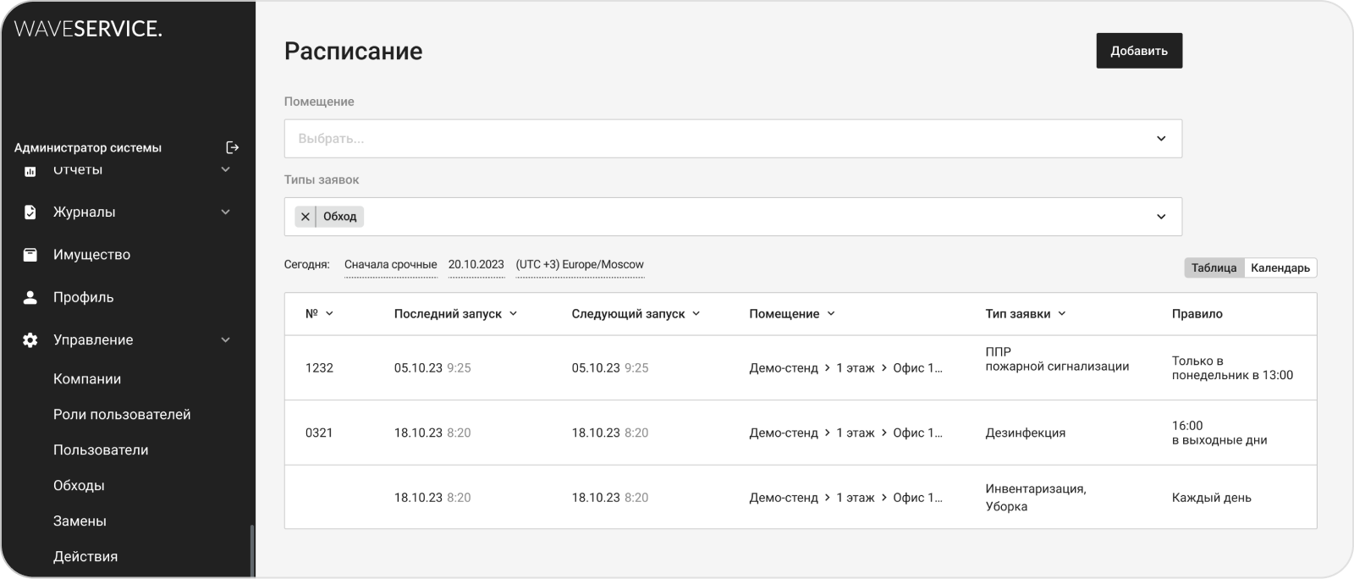Click the sidebar vertical scrollbar

click(250, 550)
